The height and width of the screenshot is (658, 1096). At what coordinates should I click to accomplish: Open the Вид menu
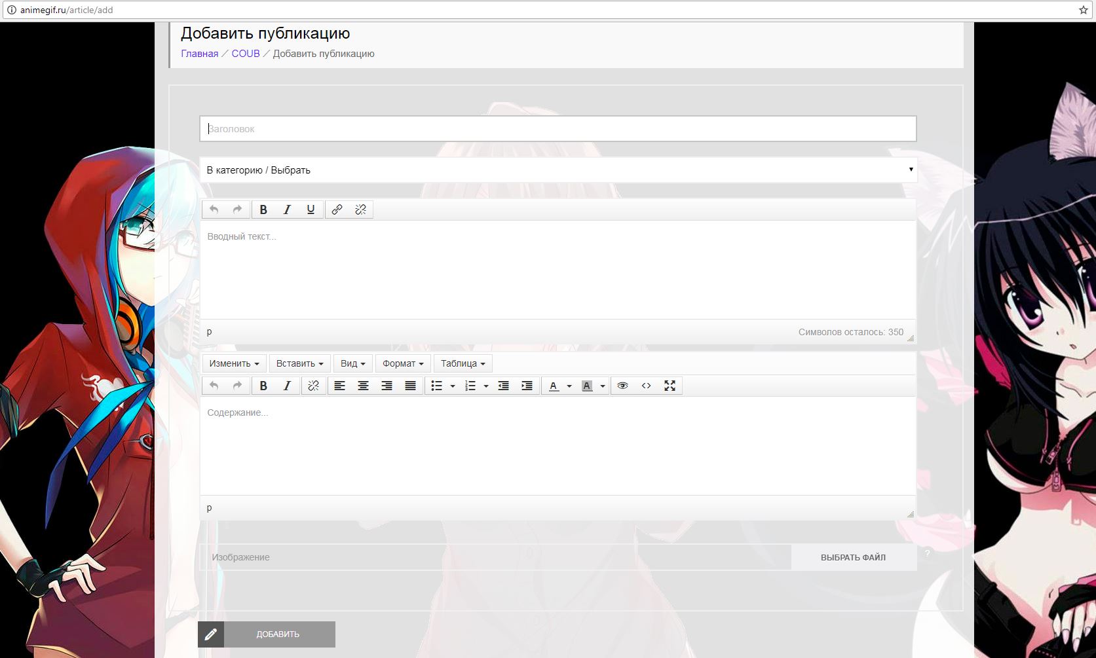tap(353, 363)
